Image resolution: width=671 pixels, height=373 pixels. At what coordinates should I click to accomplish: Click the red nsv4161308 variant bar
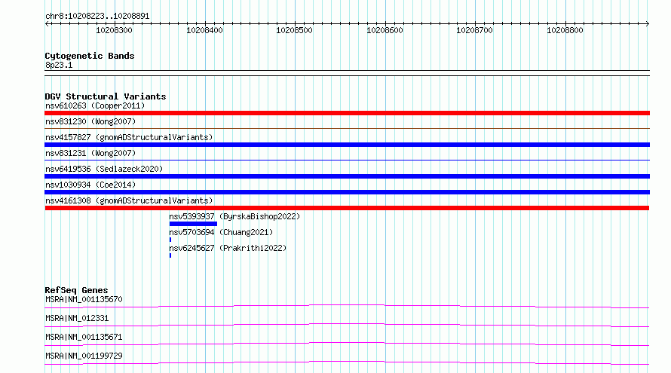(347, 208)
